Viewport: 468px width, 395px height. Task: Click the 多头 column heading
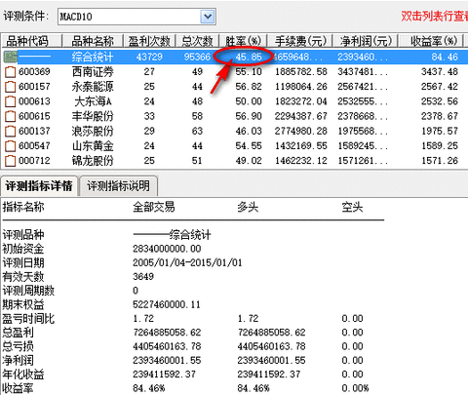248,207
